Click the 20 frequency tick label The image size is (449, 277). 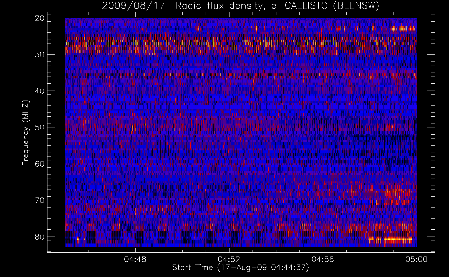point(40,18)
